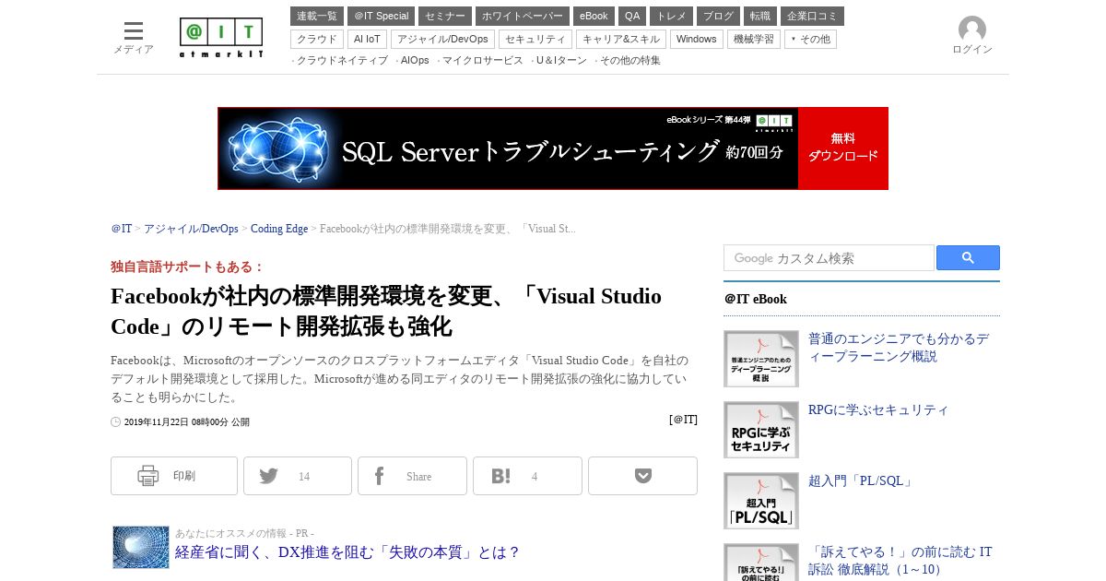The width and height of the screenshot is (1106, 581).
Task: Open クラウドネイティブ feature link
Action: pyautogui.click(x=342, y=61)
